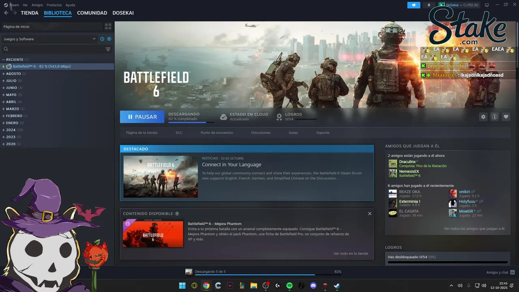Image resolution: width=519 pixels, height=292 pixels.
Task: Open Guías link
Action: click(x=293, y=133)
